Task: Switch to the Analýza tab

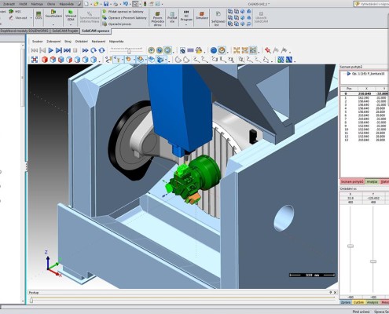Action: tap(372, 181)
